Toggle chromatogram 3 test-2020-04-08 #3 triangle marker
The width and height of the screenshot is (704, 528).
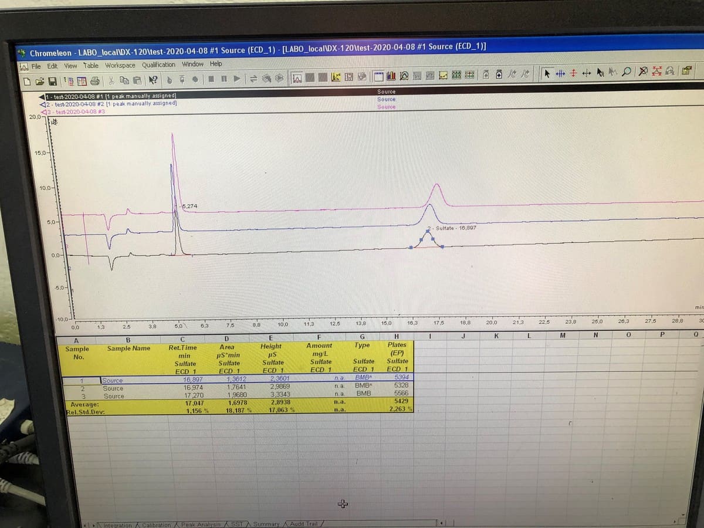click(x=43, y=111)
